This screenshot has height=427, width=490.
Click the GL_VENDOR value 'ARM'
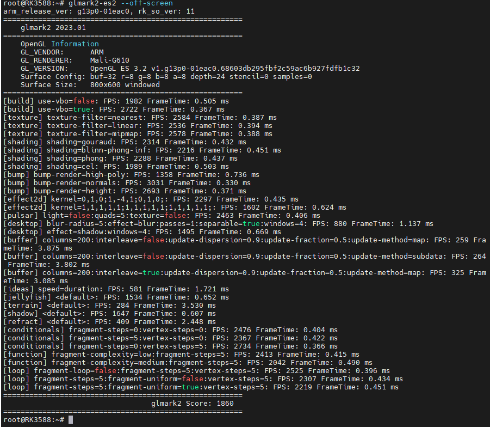pos(97,52)
